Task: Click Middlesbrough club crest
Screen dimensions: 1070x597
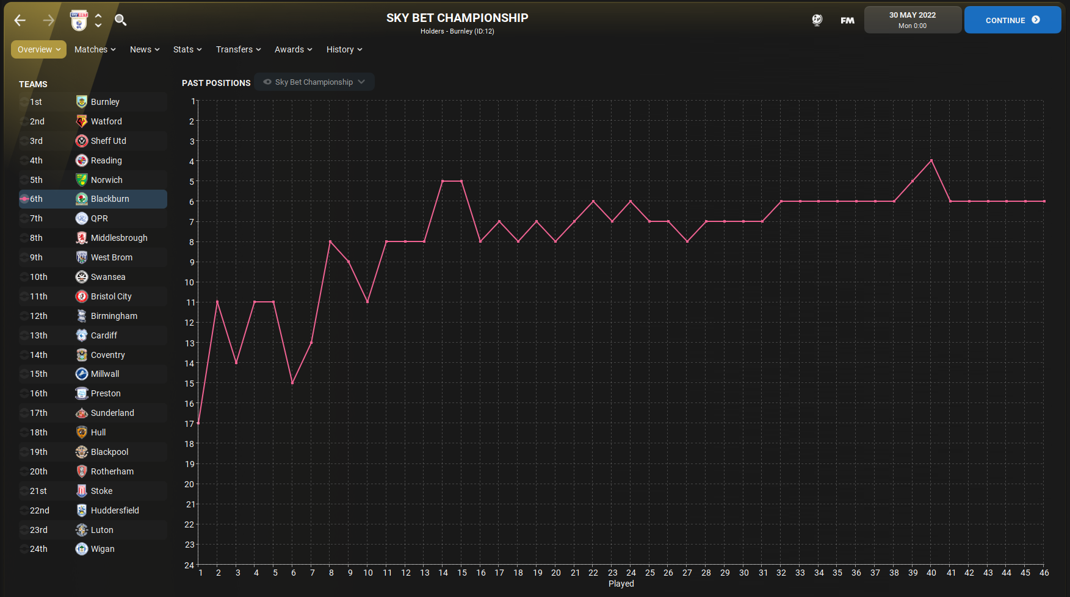Action: (82, 238)
